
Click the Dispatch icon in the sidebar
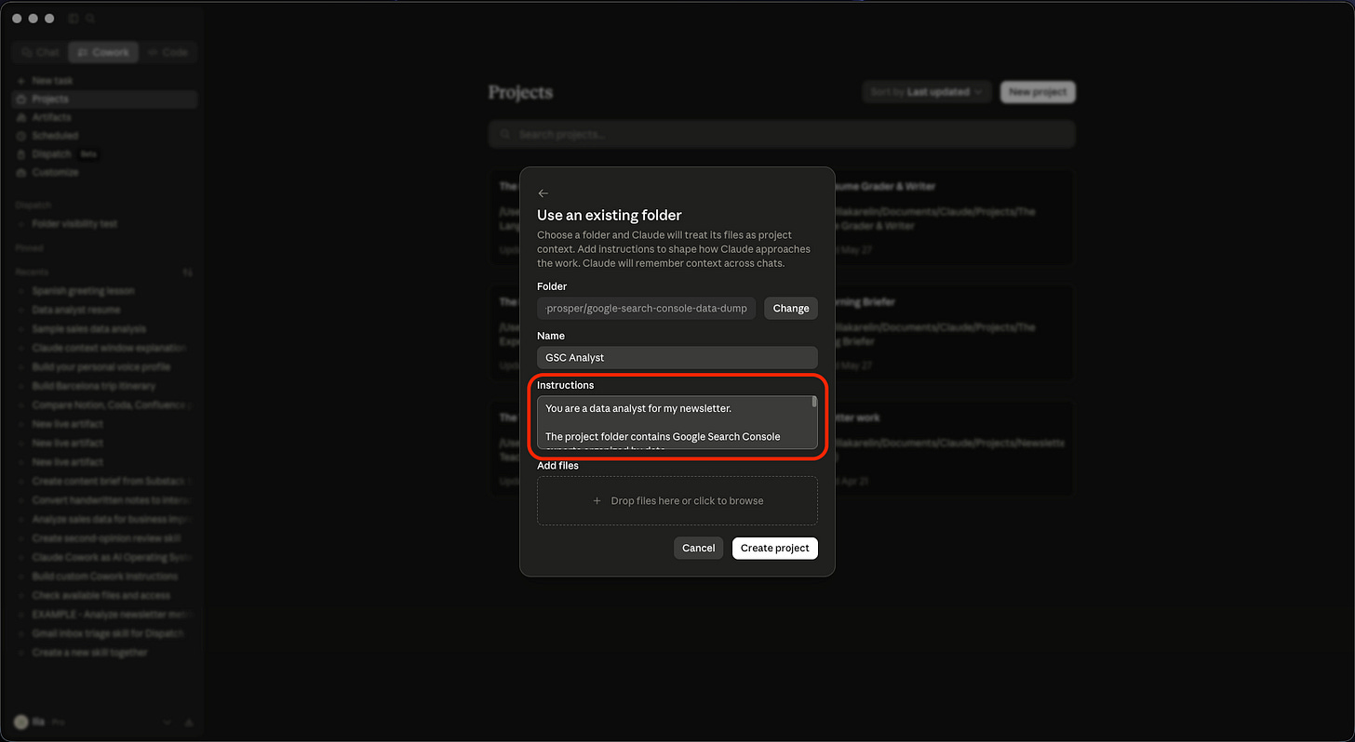(22, 154)
